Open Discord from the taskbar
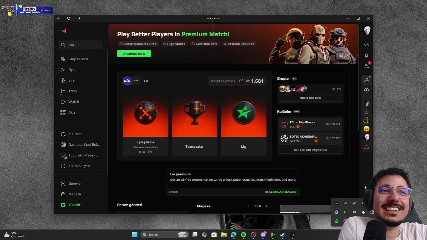The height and width of the screenshot is (240, 427). (263, 235)
